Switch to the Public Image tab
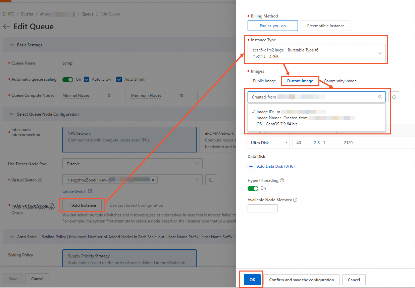 264,81
